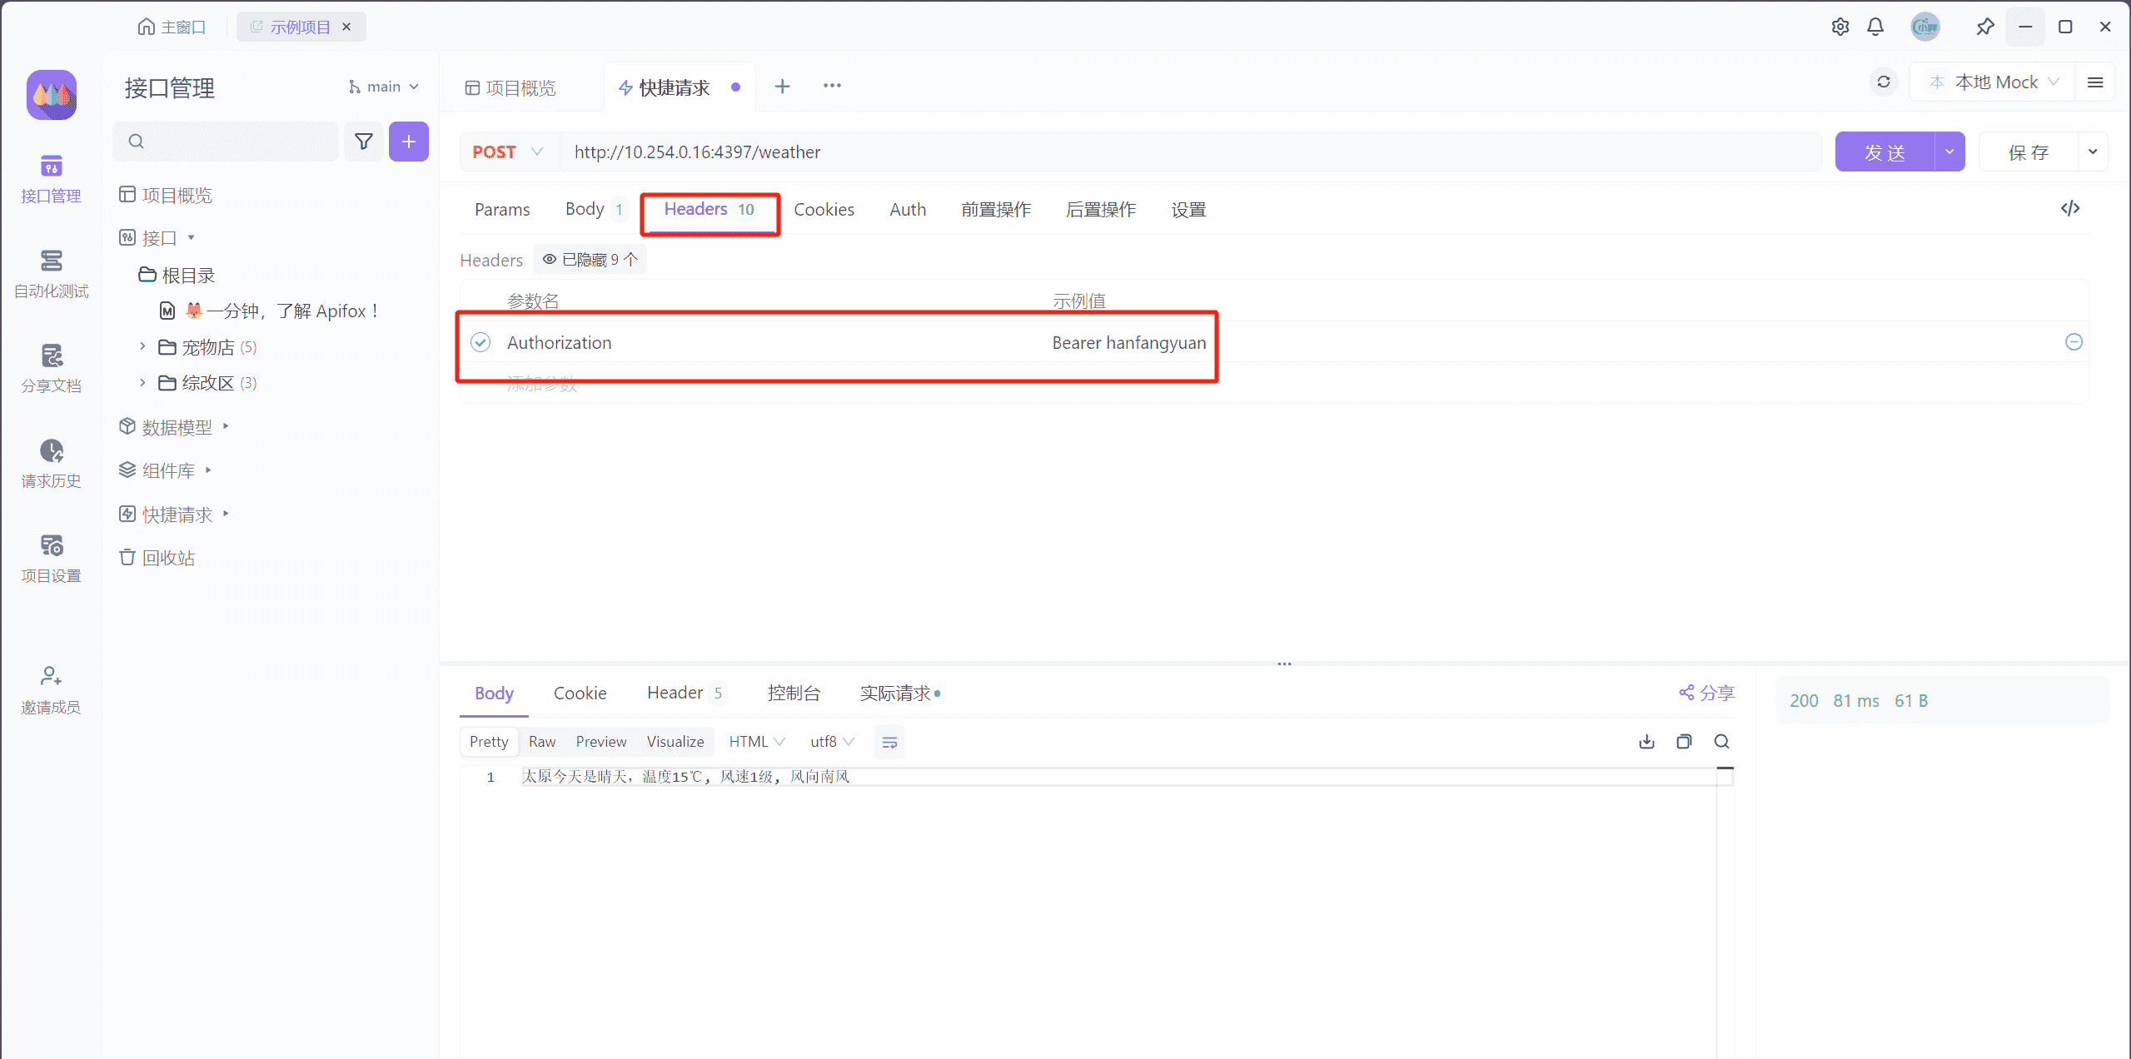The image size is (2131, 1059).
Task: Click the download response icon
Action: click(x=1646, y=741)
